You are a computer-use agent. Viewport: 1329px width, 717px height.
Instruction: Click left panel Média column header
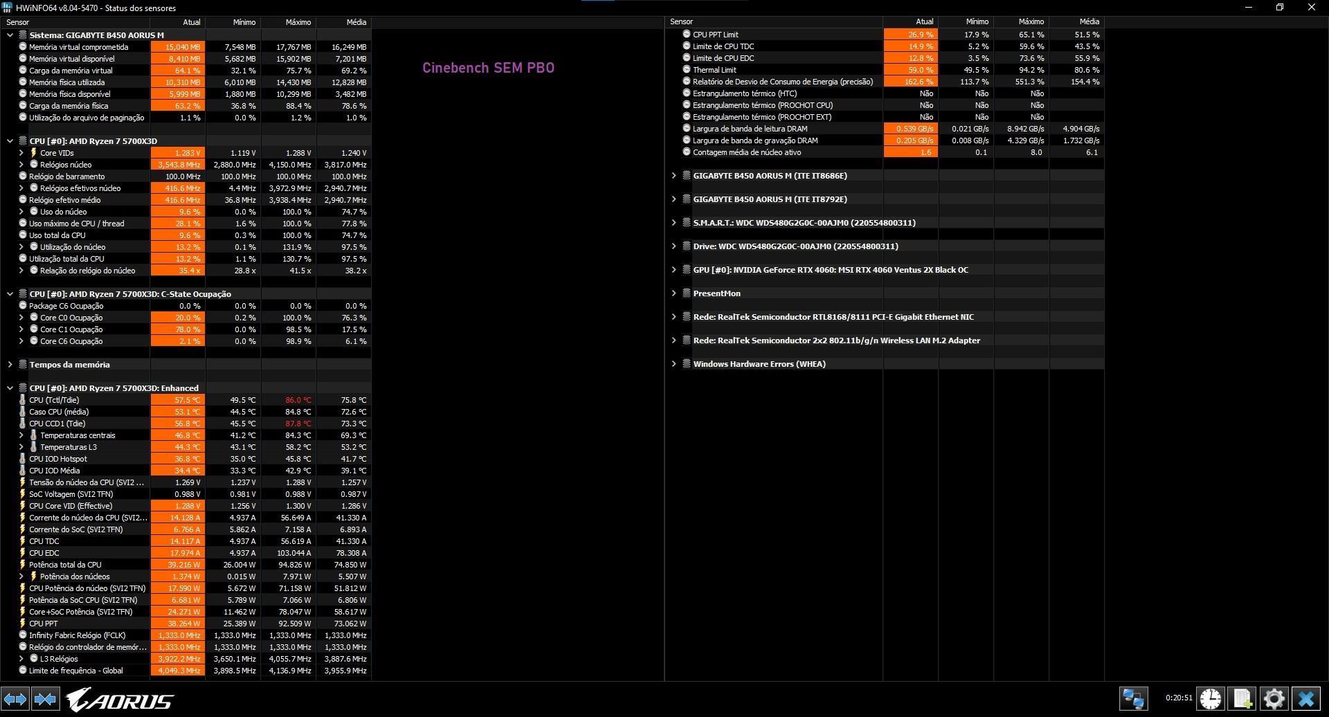pos(344,22)
